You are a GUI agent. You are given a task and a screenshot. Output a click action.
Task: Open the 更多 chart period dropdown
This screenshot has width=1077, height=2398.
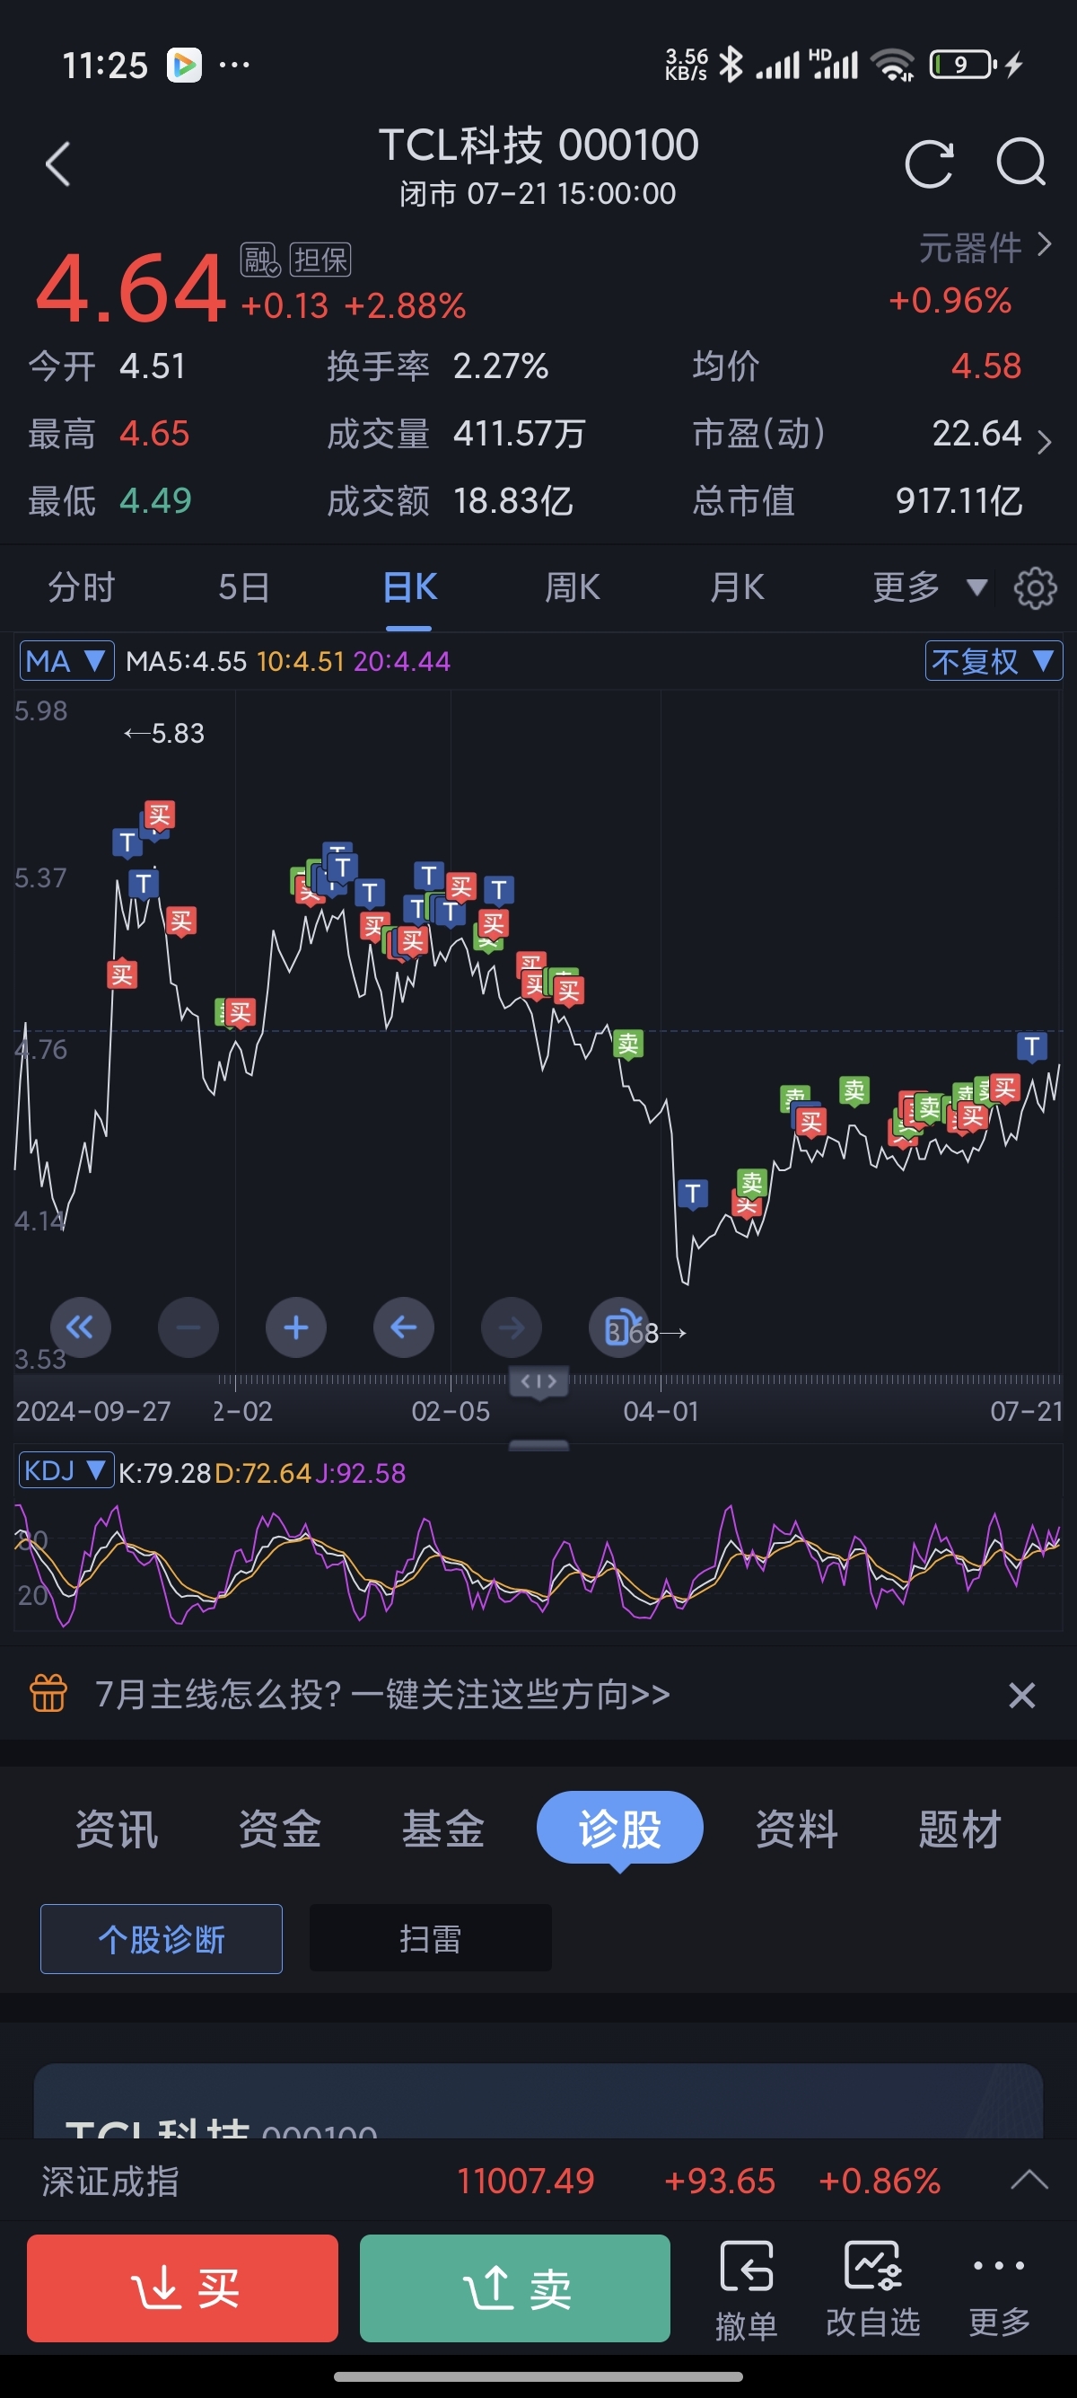pyautogui.click(x=929, y=587)
